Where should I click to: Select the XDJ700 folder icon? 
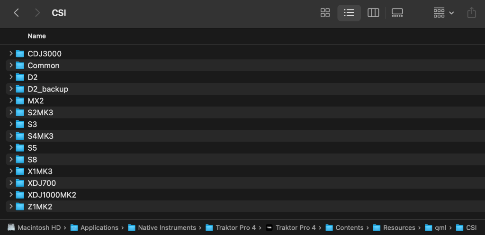[x=20, y=183]
